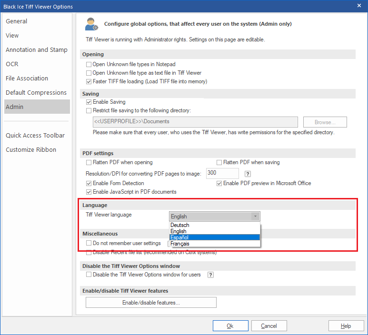Uncheck Enable Saving option

[89, 102]
